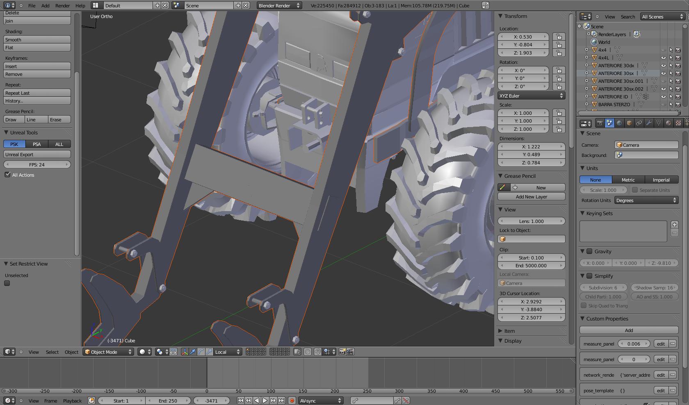Click the Unreal Export button

tap(37, 154)
